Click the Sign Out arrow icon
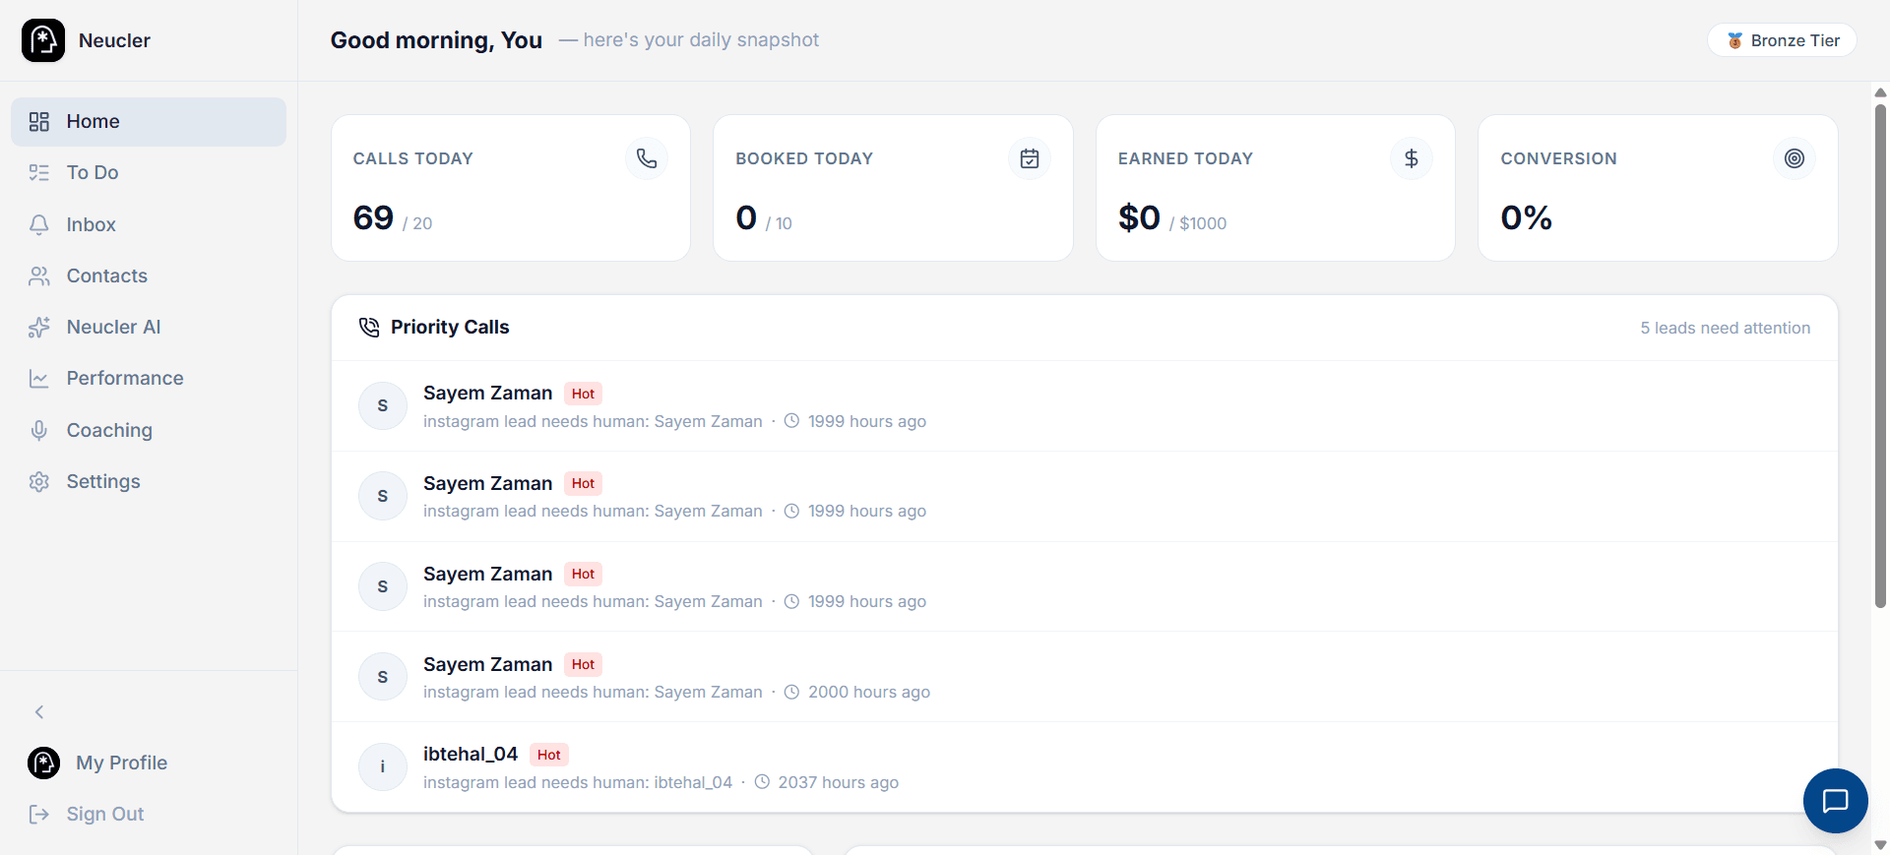This screenshot has height=855, width=1890. click(39, 814)
